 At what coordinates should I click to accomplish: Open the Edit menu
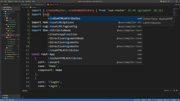5,1
